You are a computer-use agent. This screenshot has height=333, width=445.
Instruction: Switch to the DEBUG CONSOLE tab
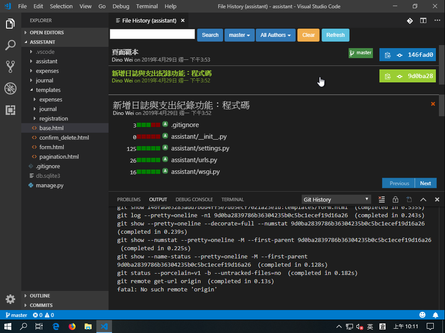coord(194,199)
